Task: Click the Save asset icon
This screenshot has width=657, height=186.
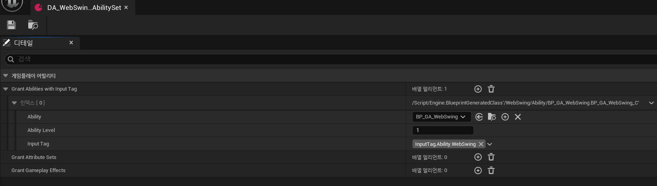Action: pos(11,25)
